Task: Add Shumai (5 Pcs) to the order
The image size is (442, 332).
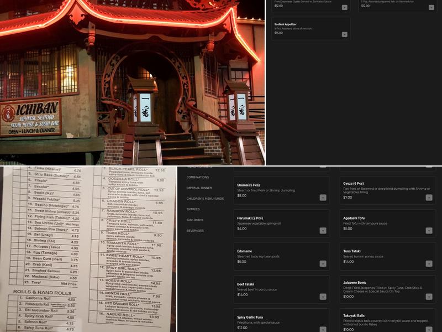Action: point(323,198)
